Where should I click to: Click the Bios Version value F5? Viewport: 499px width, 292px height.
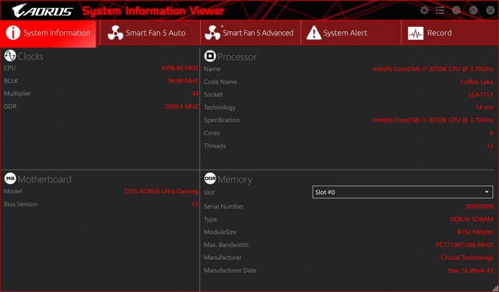(195, 204)
